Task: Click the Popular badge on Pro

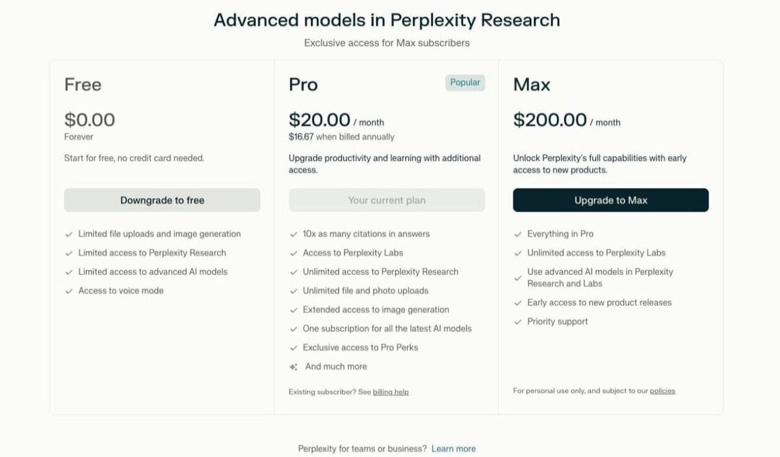Action: pyautogui.click(x=465, y=82)
